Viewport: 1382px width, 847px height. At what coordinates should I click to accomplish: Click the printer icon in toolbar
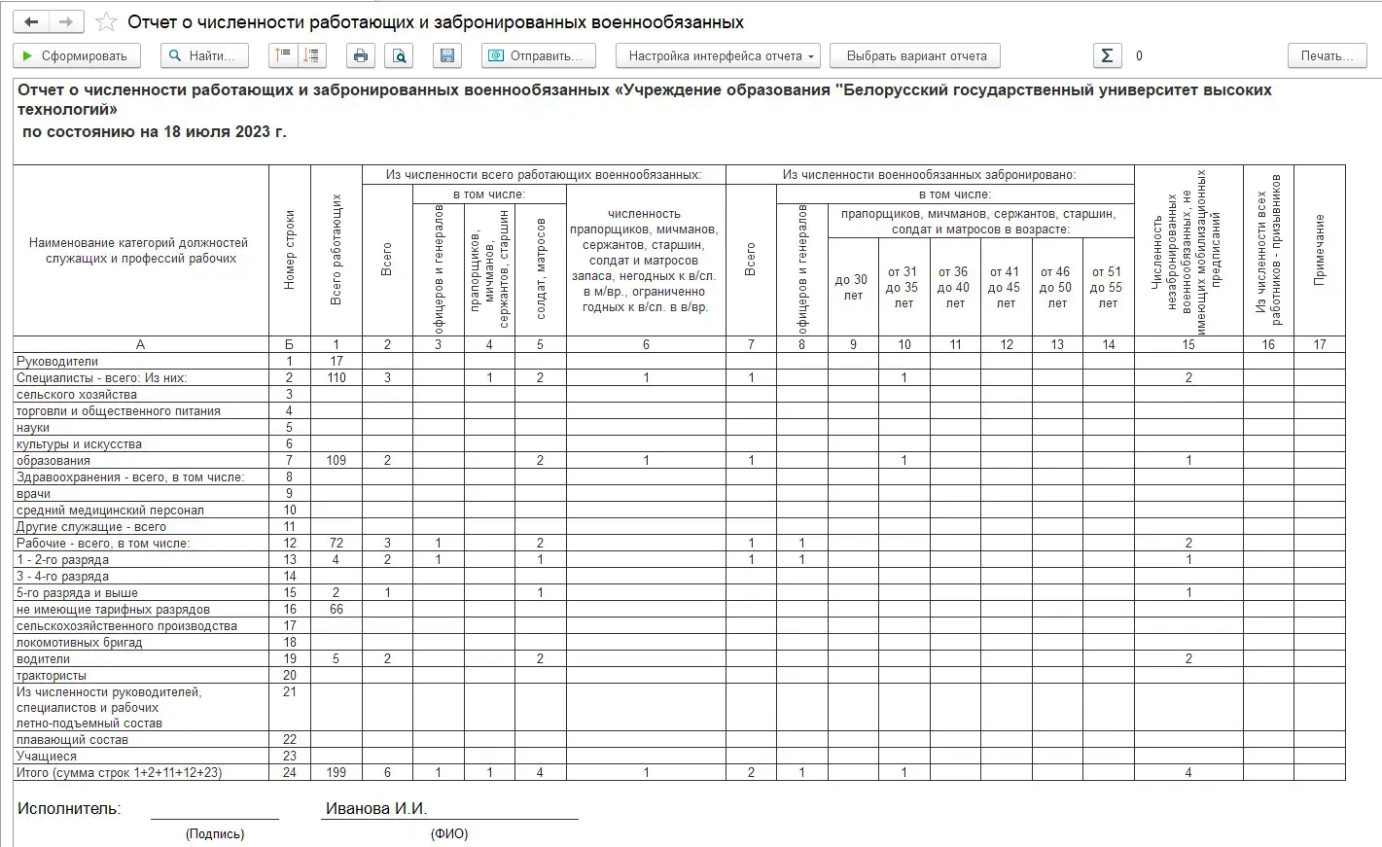pyautogui.click(x=361, y=55)
